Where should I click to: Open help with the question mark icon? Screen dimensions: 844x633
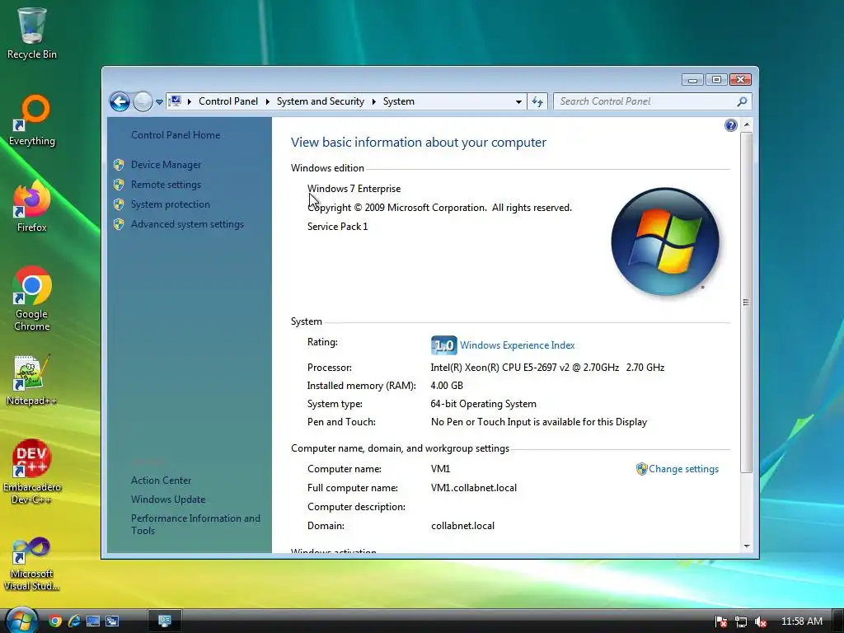730,125
